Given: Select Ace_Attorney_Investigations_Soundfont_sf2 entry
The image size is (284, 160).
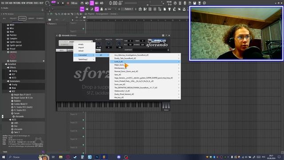Looking at the screenshot, I should pyautogui.click(x=145, y=55).
